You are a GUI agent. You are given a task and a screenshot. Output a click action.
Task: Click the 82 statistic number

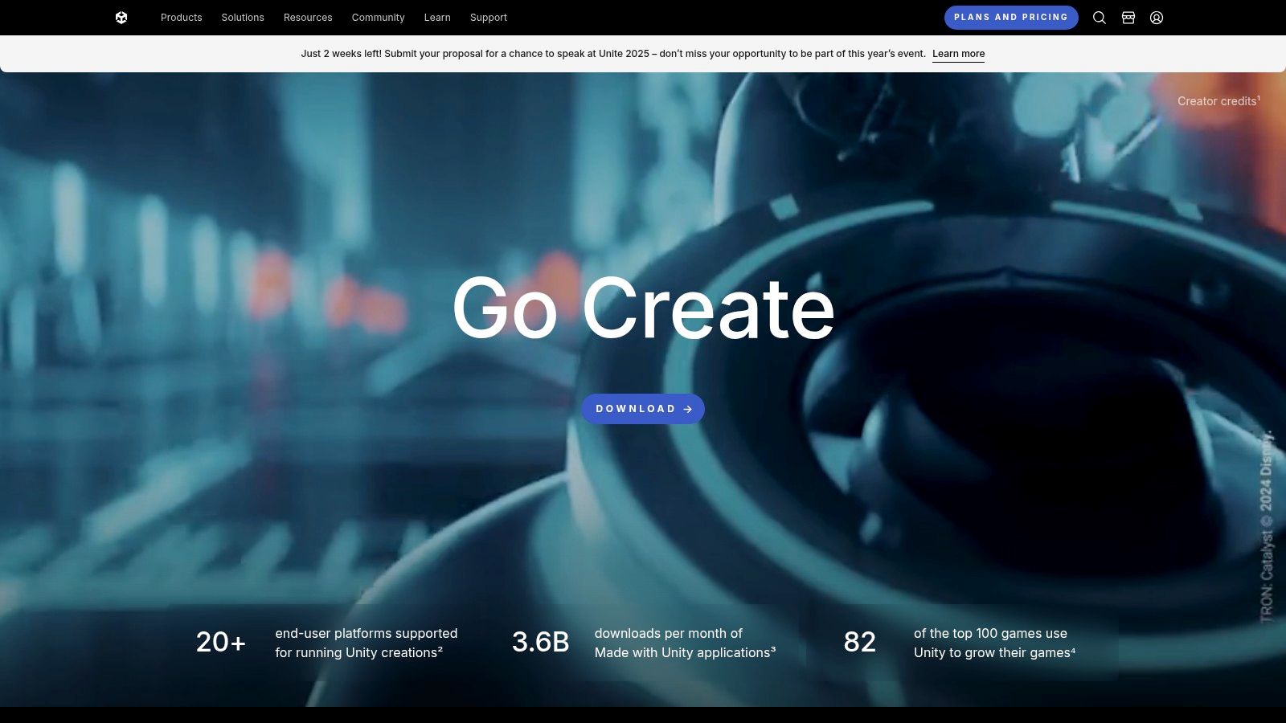click(859, 642)
